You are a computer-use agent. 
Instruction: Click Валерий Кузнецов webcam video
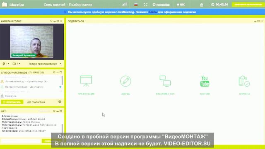(x=31, y=41)
